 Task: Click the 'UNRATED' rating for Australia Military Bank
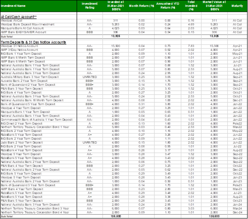point(90,77)
